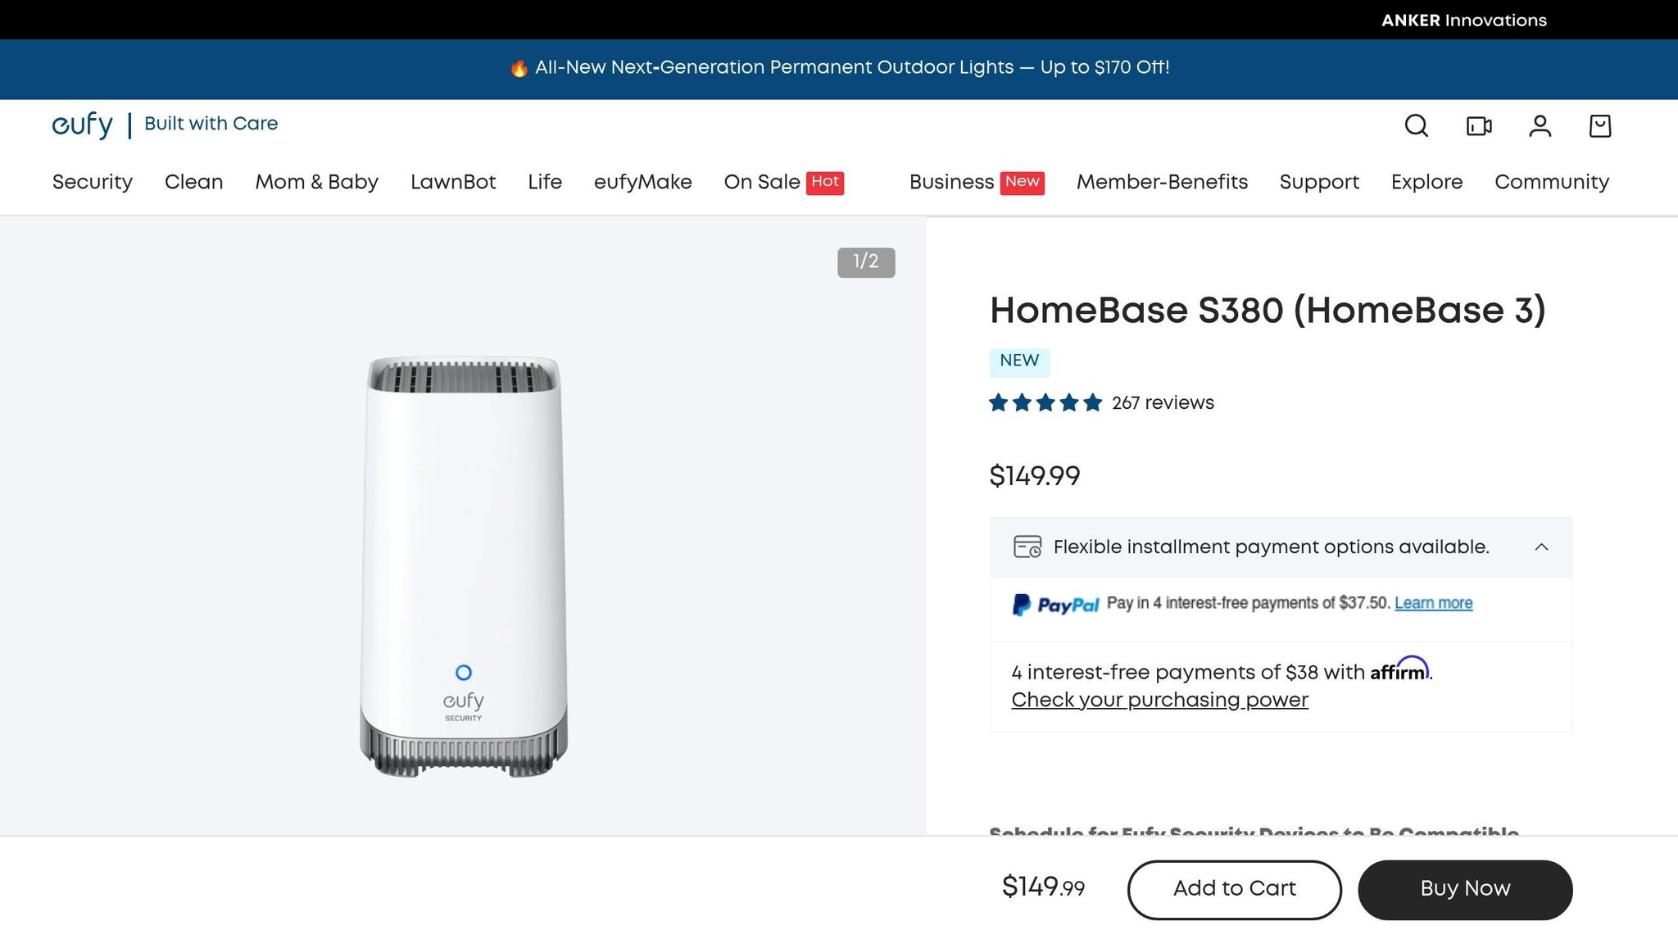1678x944 pixels.
Task: Open the 267 reviews link
Action: point(1163,403)
